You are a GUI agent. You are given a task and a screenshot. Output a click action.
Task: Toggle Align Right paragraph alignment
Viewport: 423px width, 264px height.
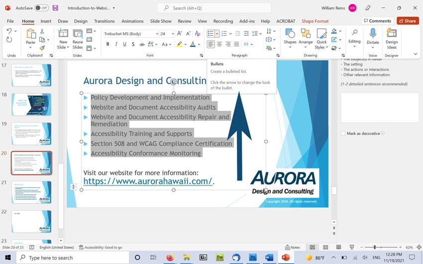click(228, 44)
